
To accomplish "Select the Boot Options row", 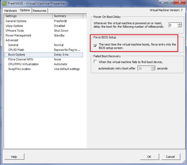I will pos(43,55).
